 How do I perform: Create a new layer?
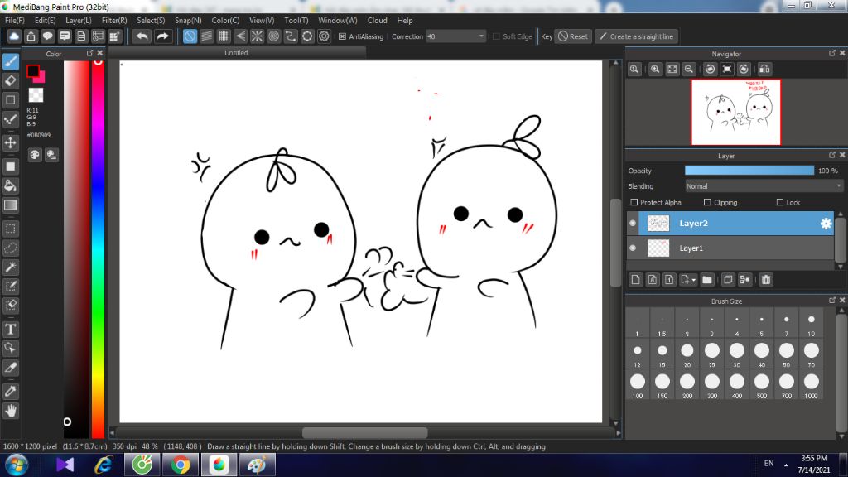pyautogui.click(x=635, y=280)
